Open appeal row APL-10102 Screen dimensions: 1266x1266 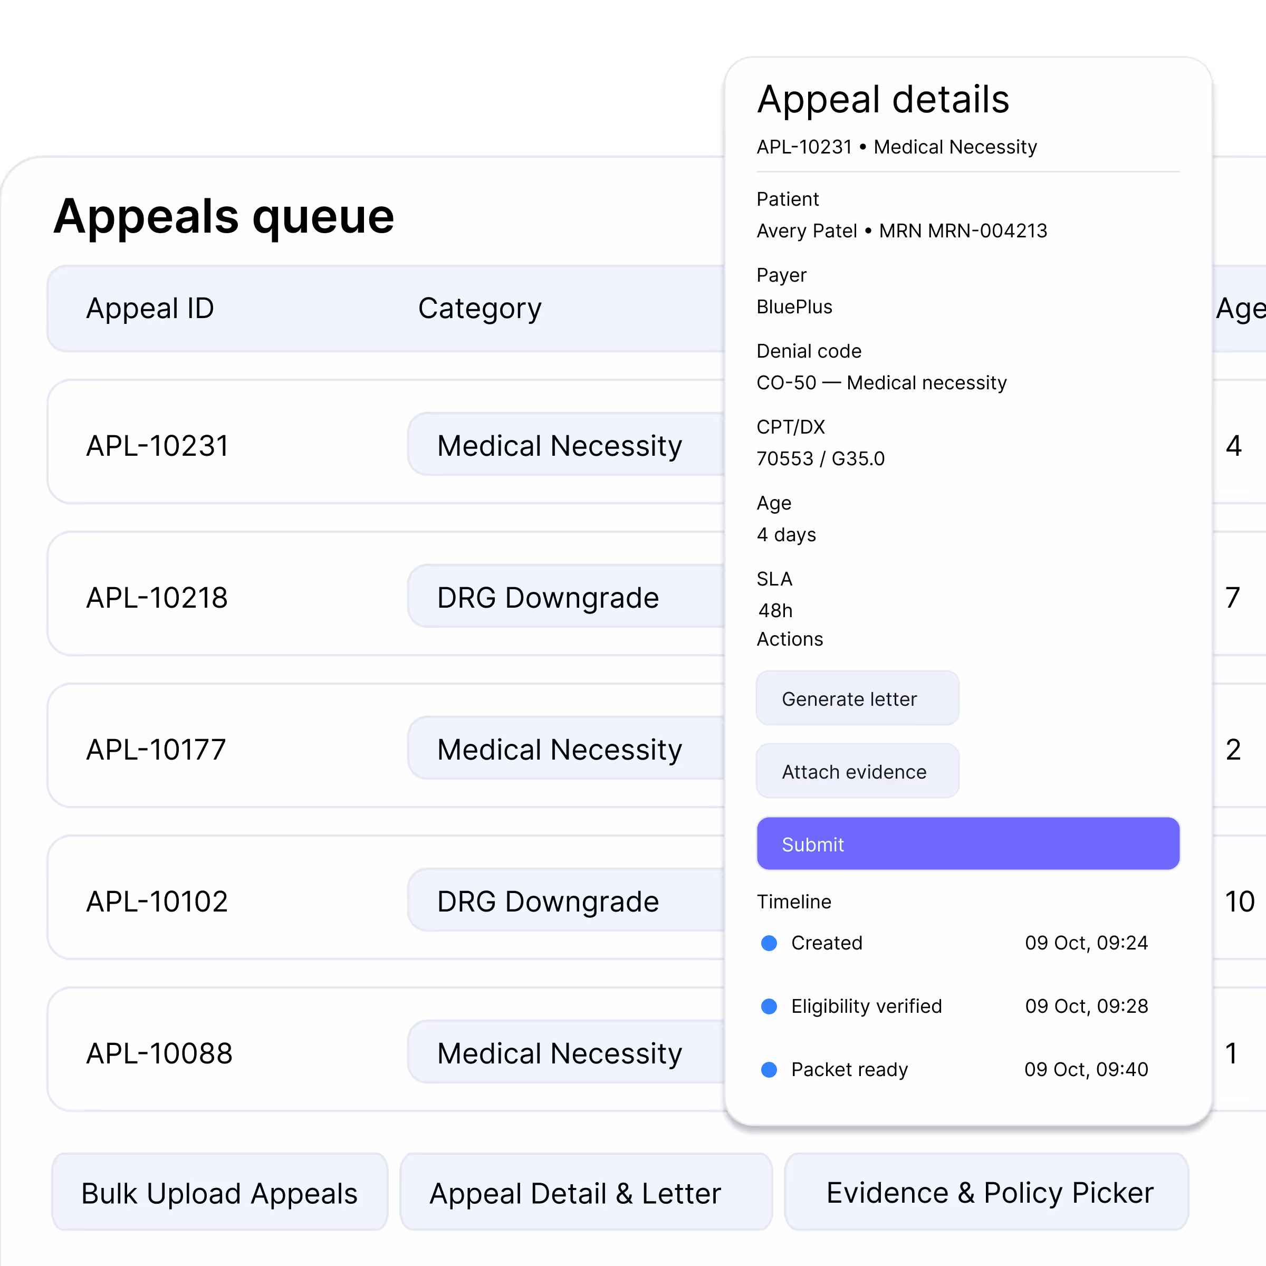[x=157, y=901]
